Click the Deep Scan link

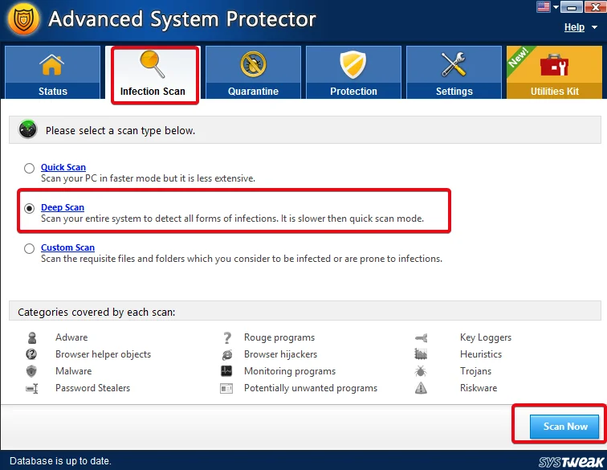[x=63, y=207]
